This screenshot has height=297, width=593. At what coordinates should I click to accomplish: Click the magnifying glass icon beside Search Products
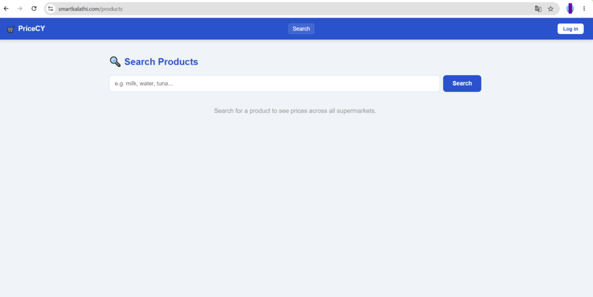(115, 61)
